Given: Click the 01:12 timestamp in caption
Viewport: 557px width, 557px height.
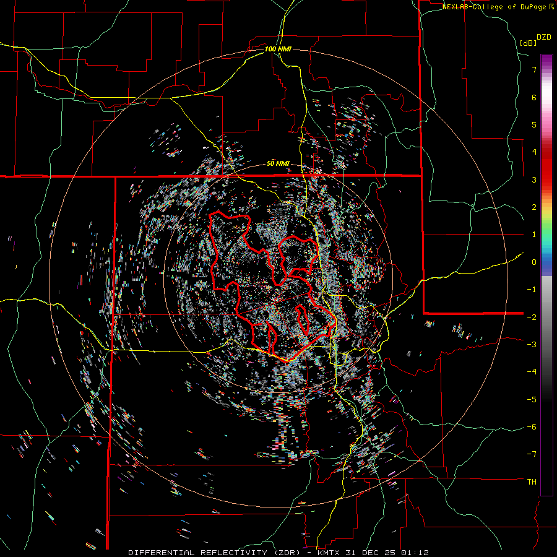Looking at the screenshot, I should [x=415, y=553].
